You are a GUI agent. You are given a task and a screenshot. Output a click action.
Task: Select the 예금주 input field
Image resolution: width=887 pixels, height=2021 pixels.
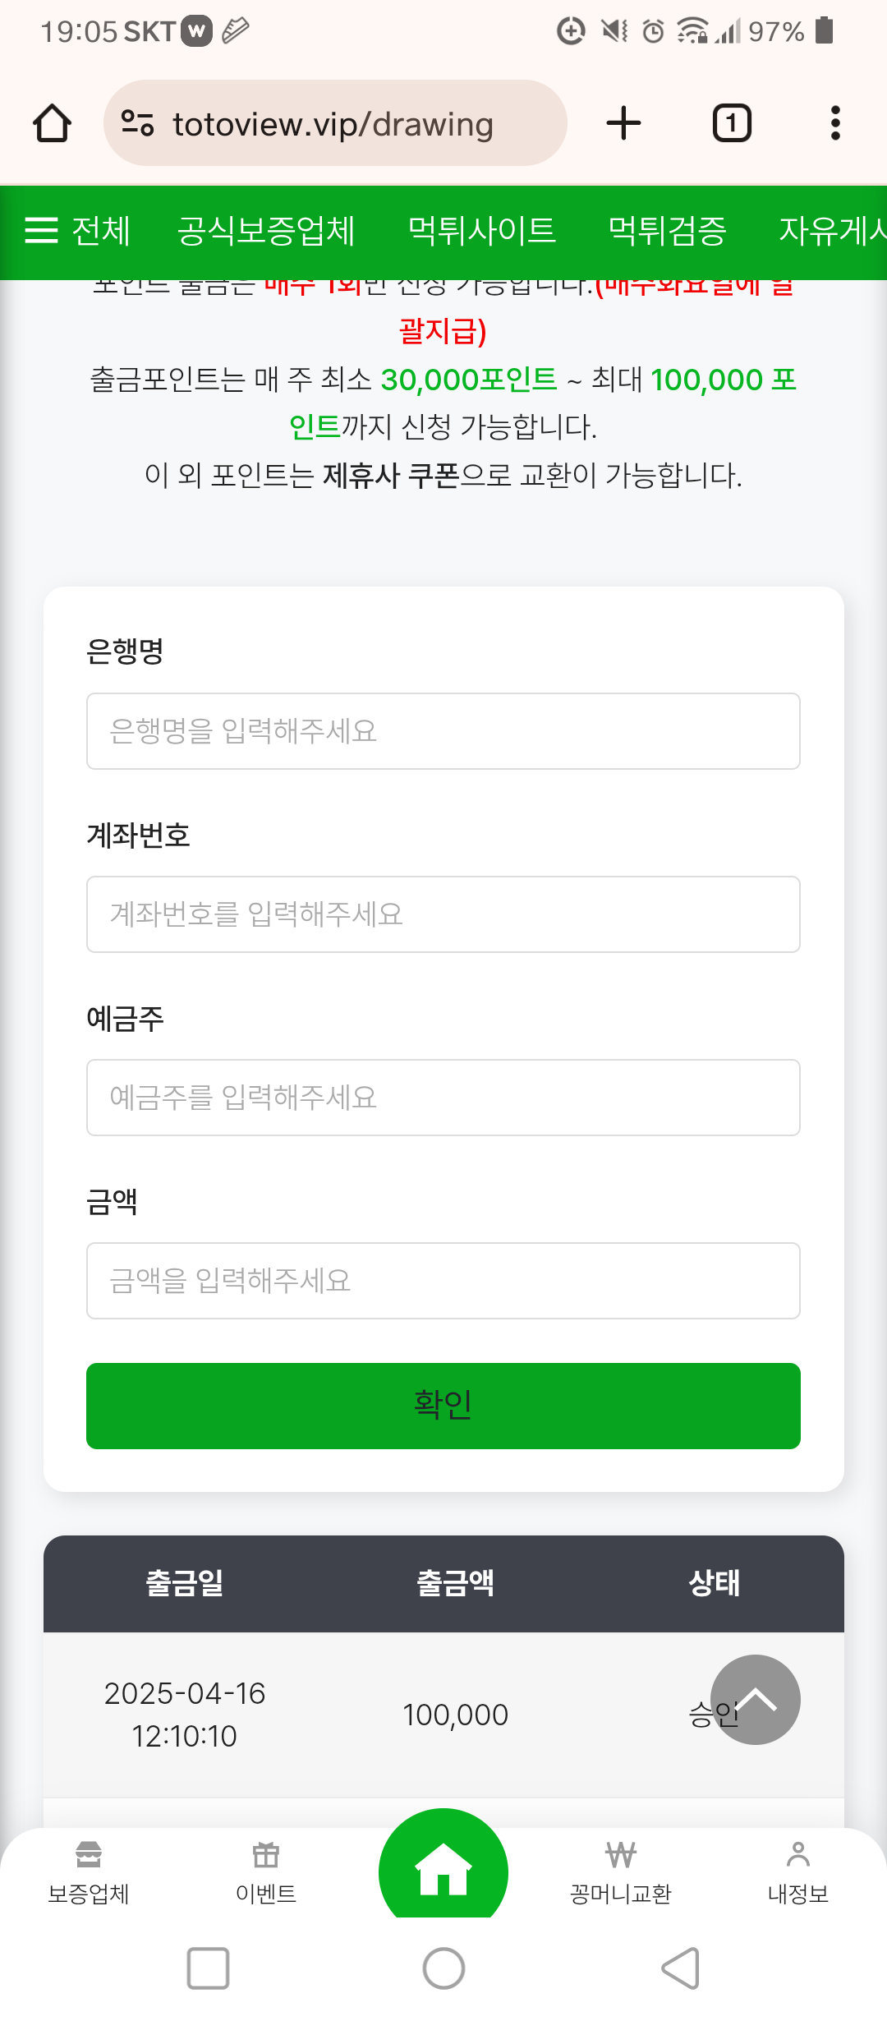click(x=443, y=1098)
